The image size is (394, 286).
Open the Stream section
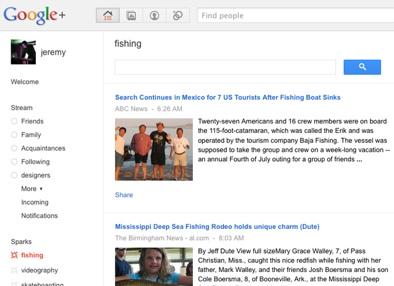click(x=22, y=108)
